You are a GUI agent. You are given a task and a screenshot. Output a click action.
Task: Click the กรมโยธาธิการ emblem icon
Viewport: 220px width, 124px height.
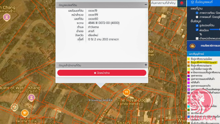pyautogui.click(x=192, y=46)
